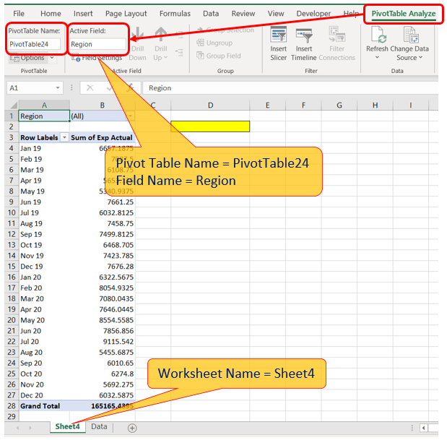Click the Drill Up arrow icon
Image resolution: width=447 pixels, height=440 pixels.
160,36
